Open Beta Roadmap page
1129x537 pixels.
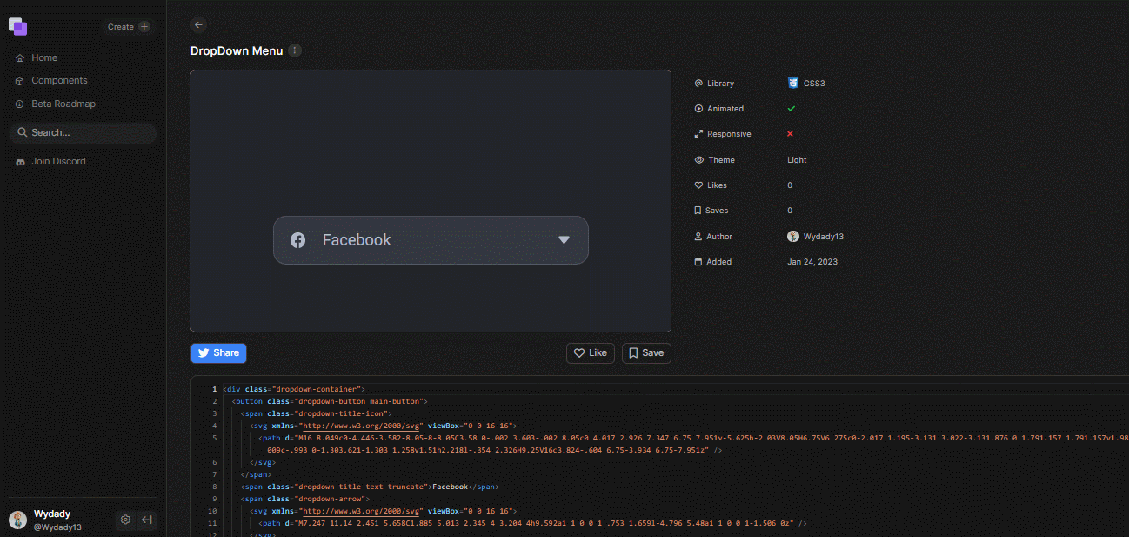pyautogui.click(x=63, y=104)
